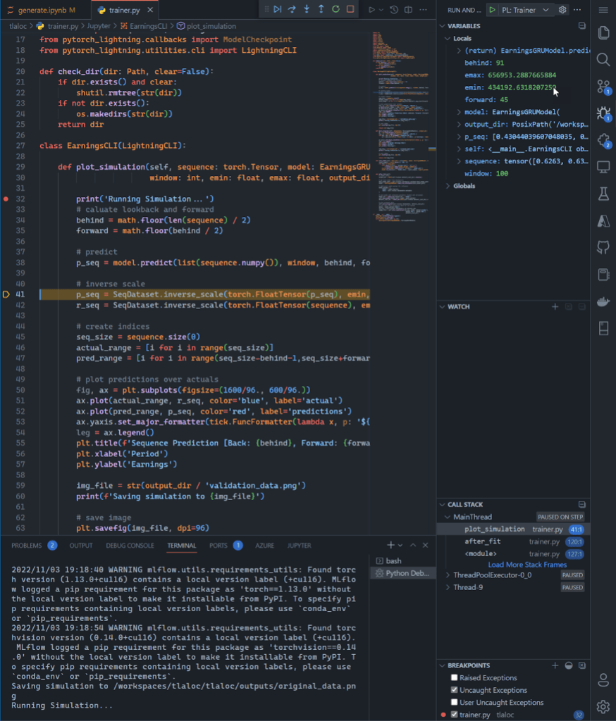Open the GitHub view in the activity bar
Screen dimensions: 616x721
point(603,248)
